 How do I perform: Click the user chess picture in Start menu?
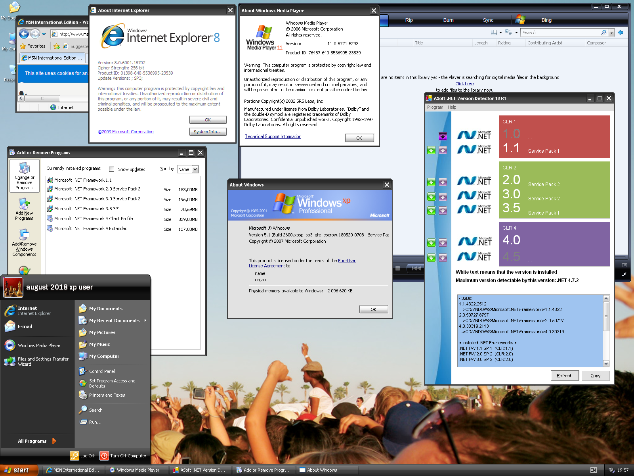(x=13, y=288)
